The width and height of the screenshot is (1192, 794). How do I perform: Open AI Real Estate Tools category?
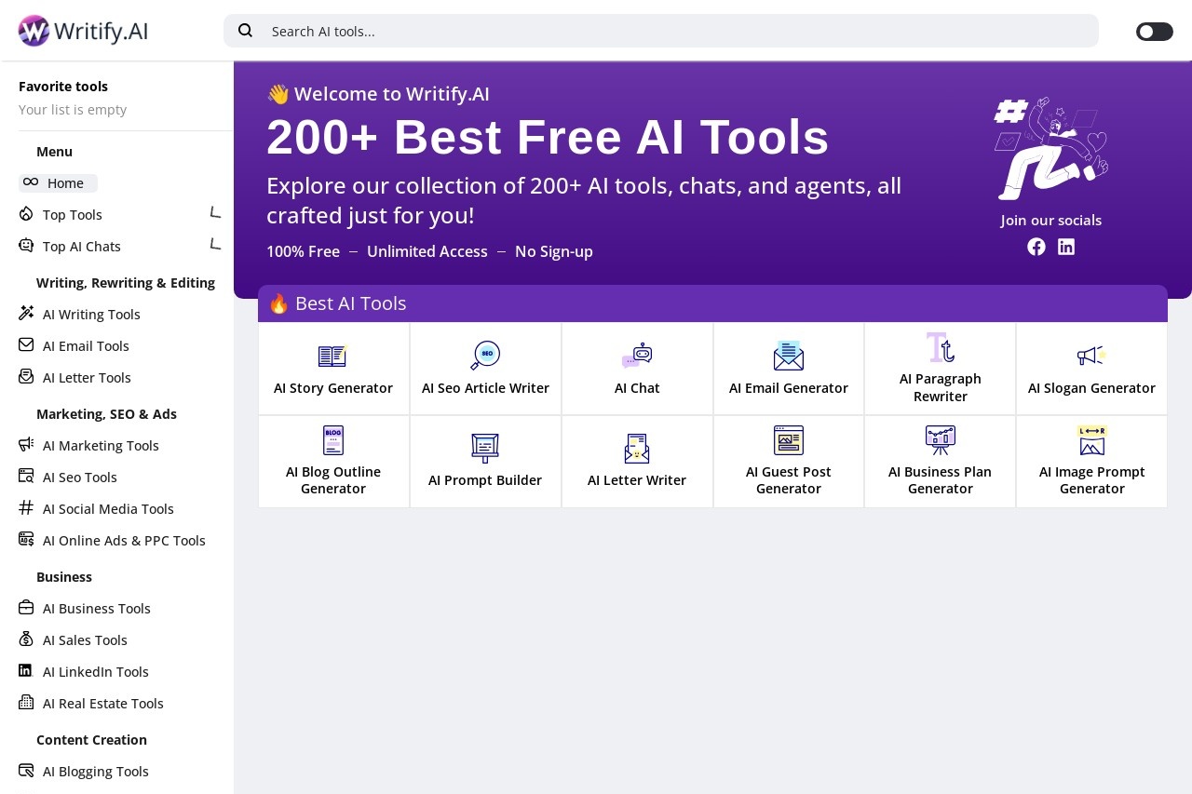pyautogui.click(x=103, y=704)
